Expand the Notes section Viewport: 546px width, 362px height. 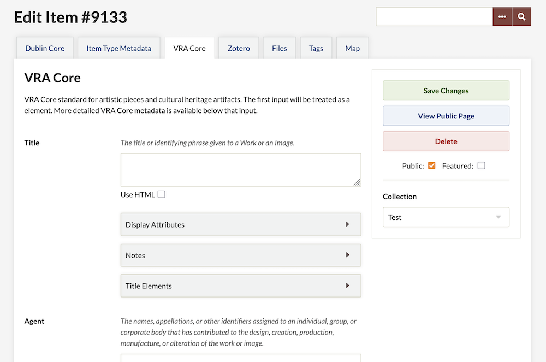click(x=240, y=255)
